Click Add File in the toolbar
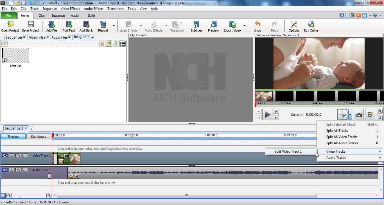The width and height of the screenshot is (384, 205). coord(51,26)
